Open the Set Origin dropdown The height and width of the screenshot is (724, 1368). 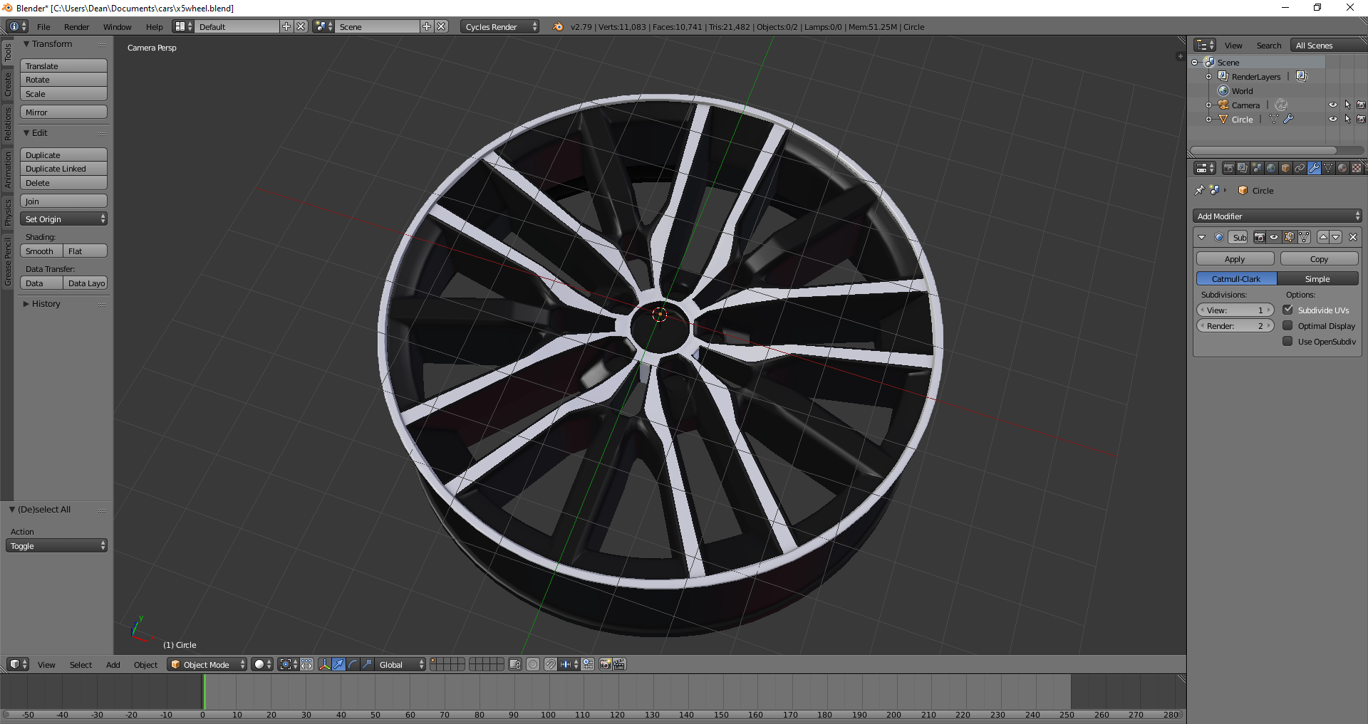(63, 219)
